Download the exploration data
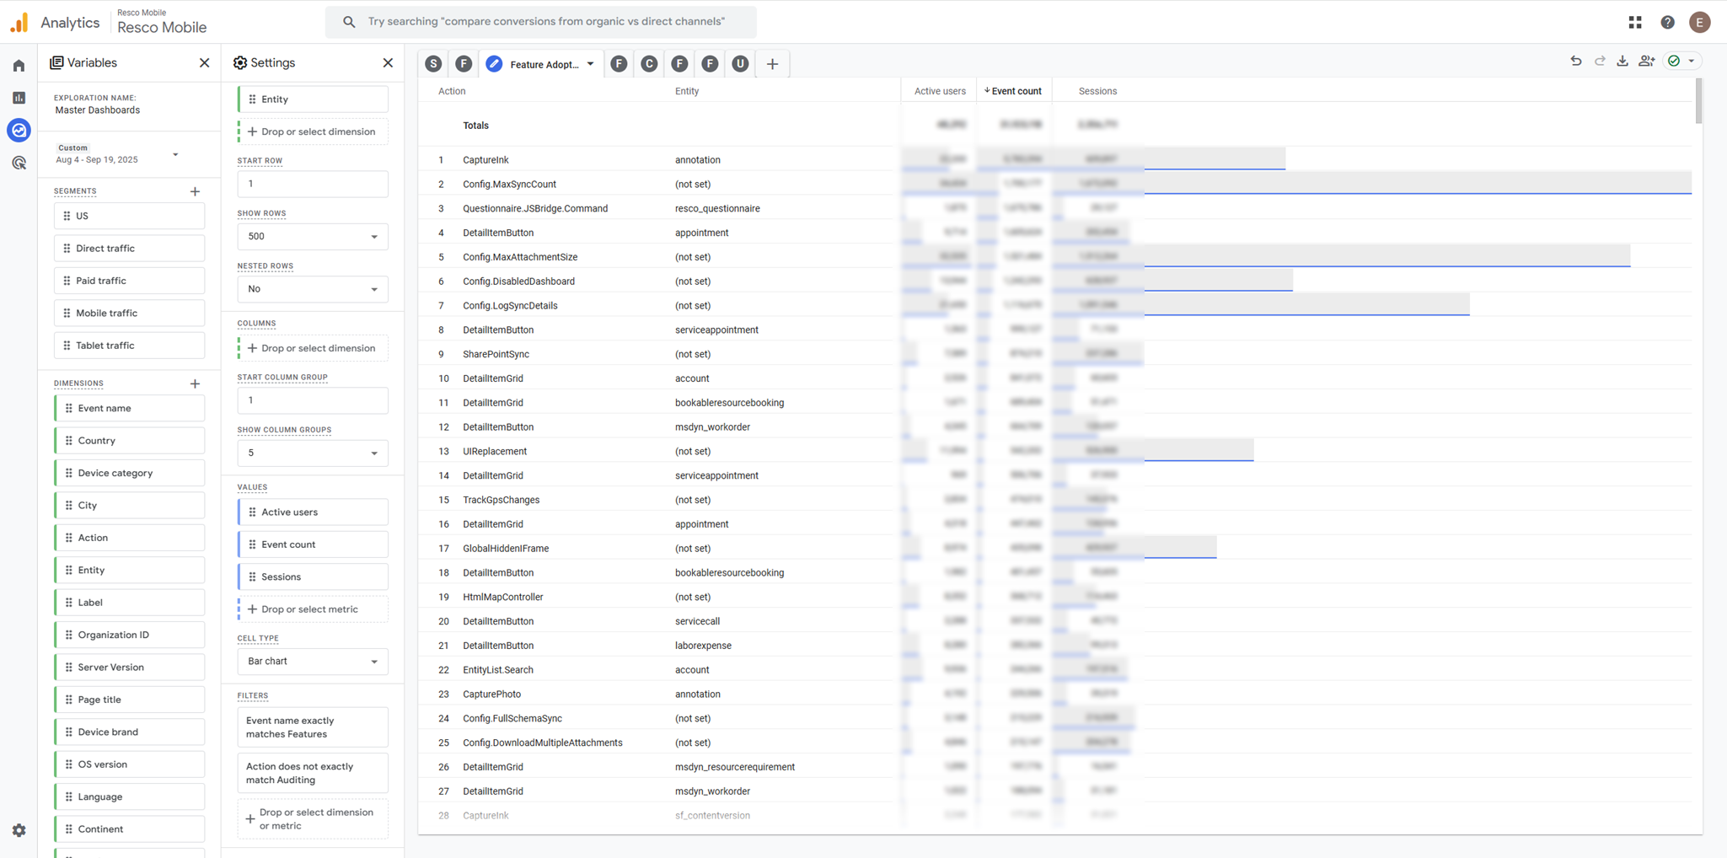Viewport: 1727px width, 858px height. coord(1622,62)
